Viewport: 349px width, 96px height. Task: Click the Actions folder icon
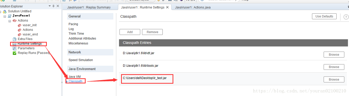pyautogui.click(x=14, y=21)
